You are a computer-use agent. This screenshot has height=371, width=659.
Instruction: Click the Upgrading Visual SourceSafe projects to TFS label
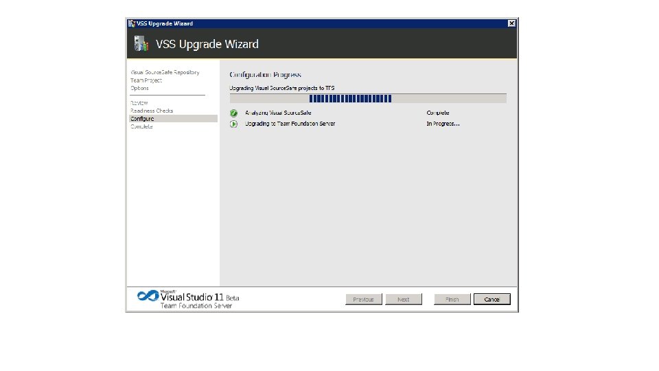[x=282, y=89]
